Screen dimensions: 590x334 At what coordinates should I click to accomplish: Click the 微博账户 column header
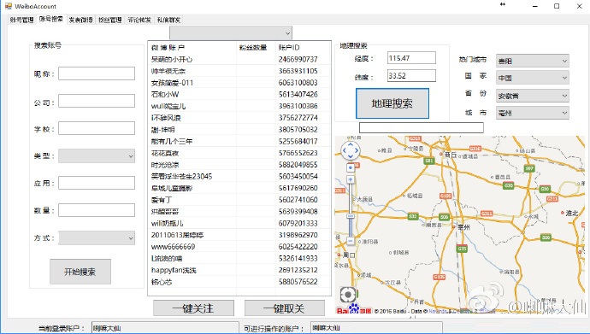coord(192,47)
